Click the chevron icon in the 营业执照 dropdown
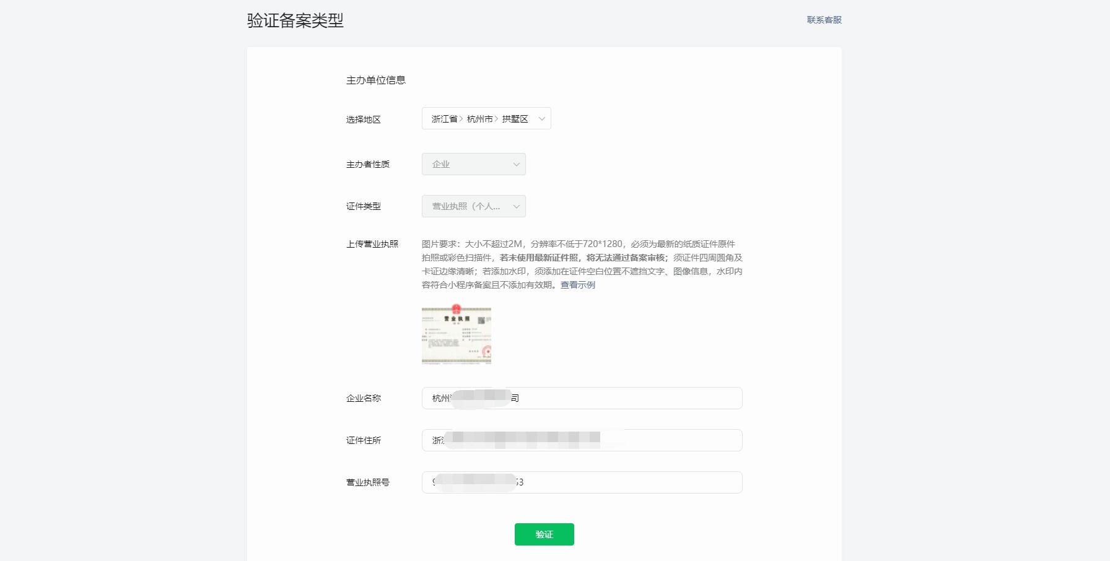The image size is (1110, 561). 516,207
